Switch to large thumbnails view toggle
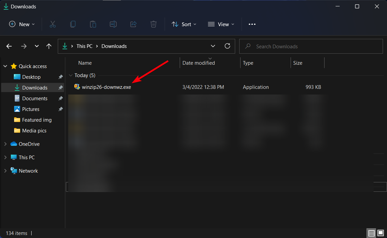 [381, 233]
